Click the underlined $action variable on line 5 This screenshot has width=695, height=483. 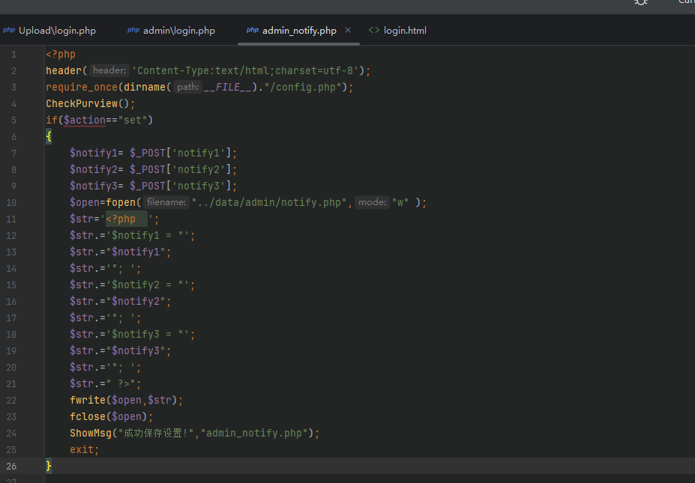pyautogui.click(x=85, y=120)
